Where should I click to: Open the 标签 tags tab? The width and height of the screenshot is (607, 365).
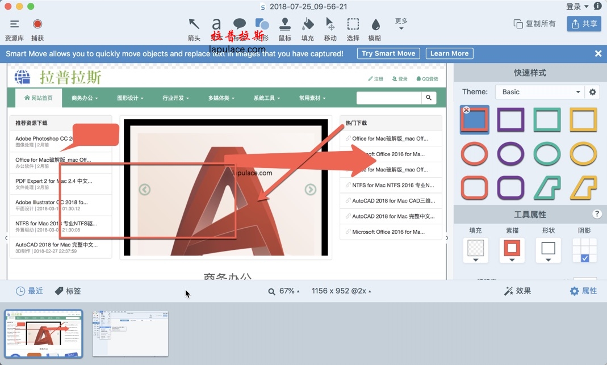click(x=68, y=291)
